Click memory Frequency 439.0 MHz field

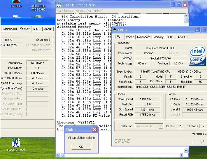click(x=37, y=63)
